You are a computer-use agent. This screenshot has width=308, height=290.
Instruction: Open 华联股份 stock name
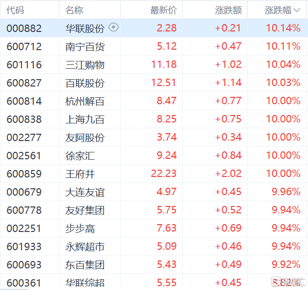click(84, 29)
